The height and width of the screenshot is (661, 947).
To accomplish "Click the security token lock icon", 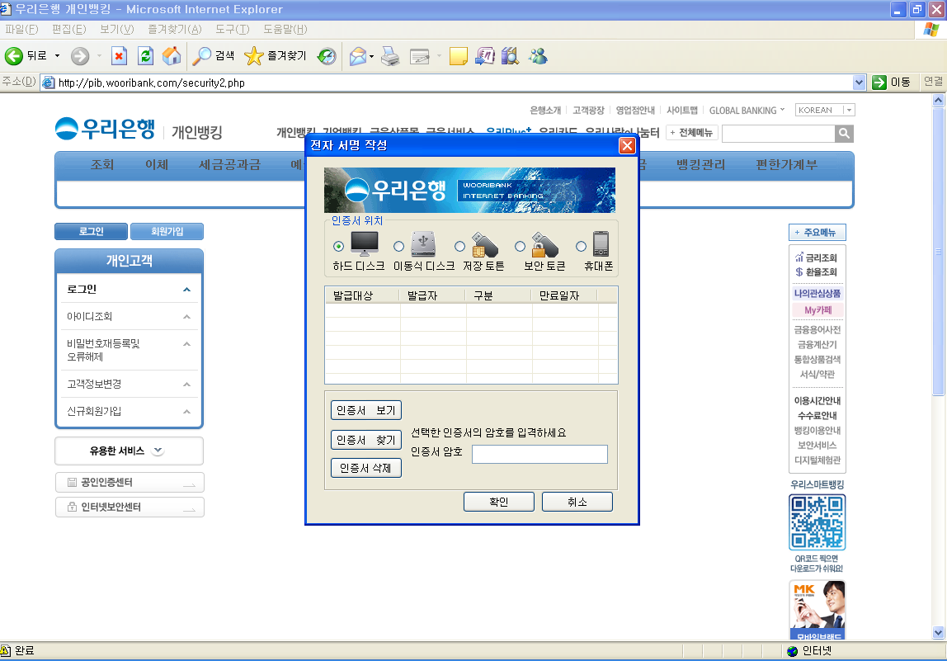I will click(x=544, y=244).
